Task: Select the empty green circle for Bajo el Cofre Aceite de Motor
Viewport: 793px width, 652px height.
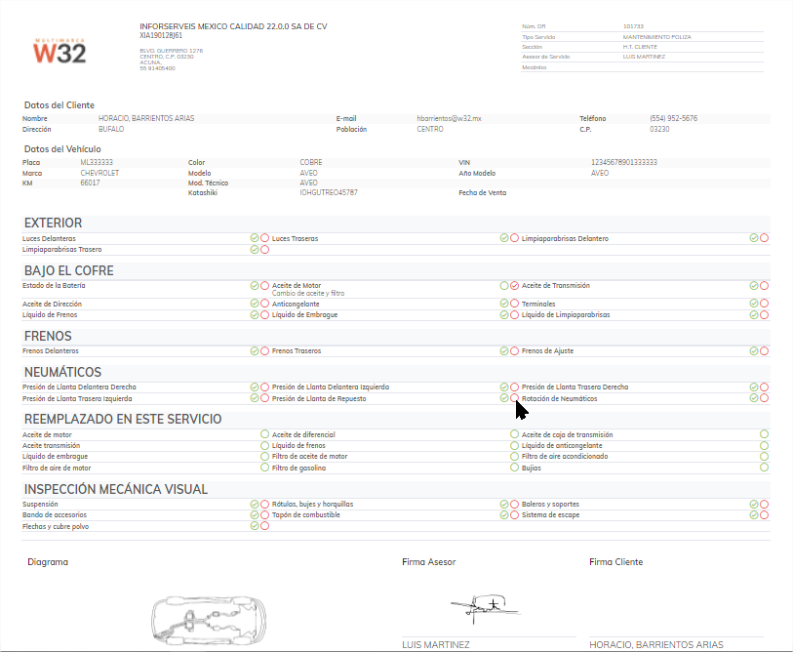Action: tap(504, 286)
